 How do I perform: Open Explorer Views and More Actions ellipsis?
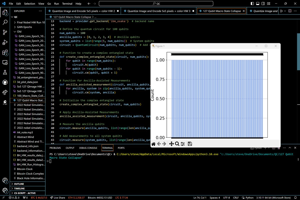pos(40,11)
